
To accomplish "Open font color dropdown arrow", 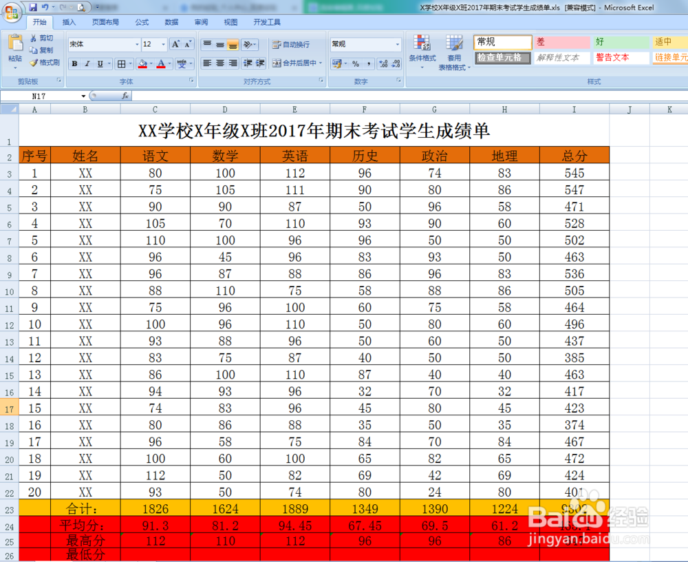I will 170,64.
